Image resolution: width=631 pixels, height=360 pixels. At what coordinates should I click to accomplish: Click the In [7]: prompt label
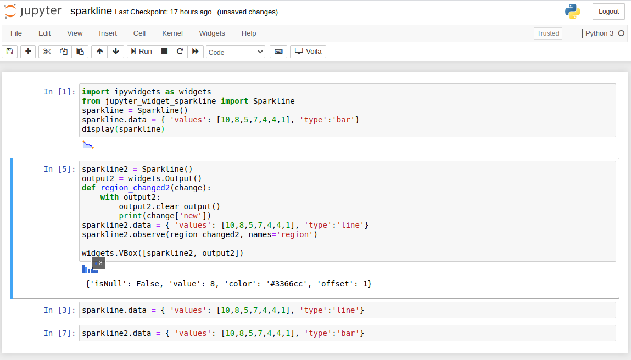pos(59,333)
